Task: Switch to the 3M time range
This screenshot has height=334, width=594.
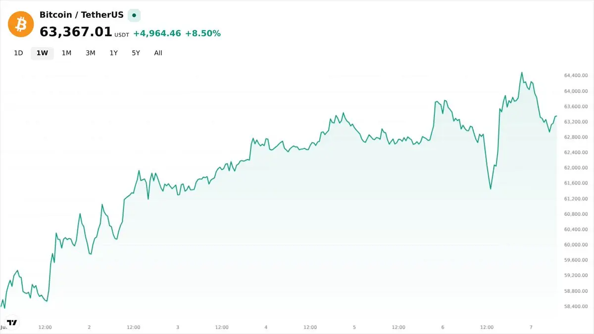Action: pyautogui.click(x=90, y=53)
